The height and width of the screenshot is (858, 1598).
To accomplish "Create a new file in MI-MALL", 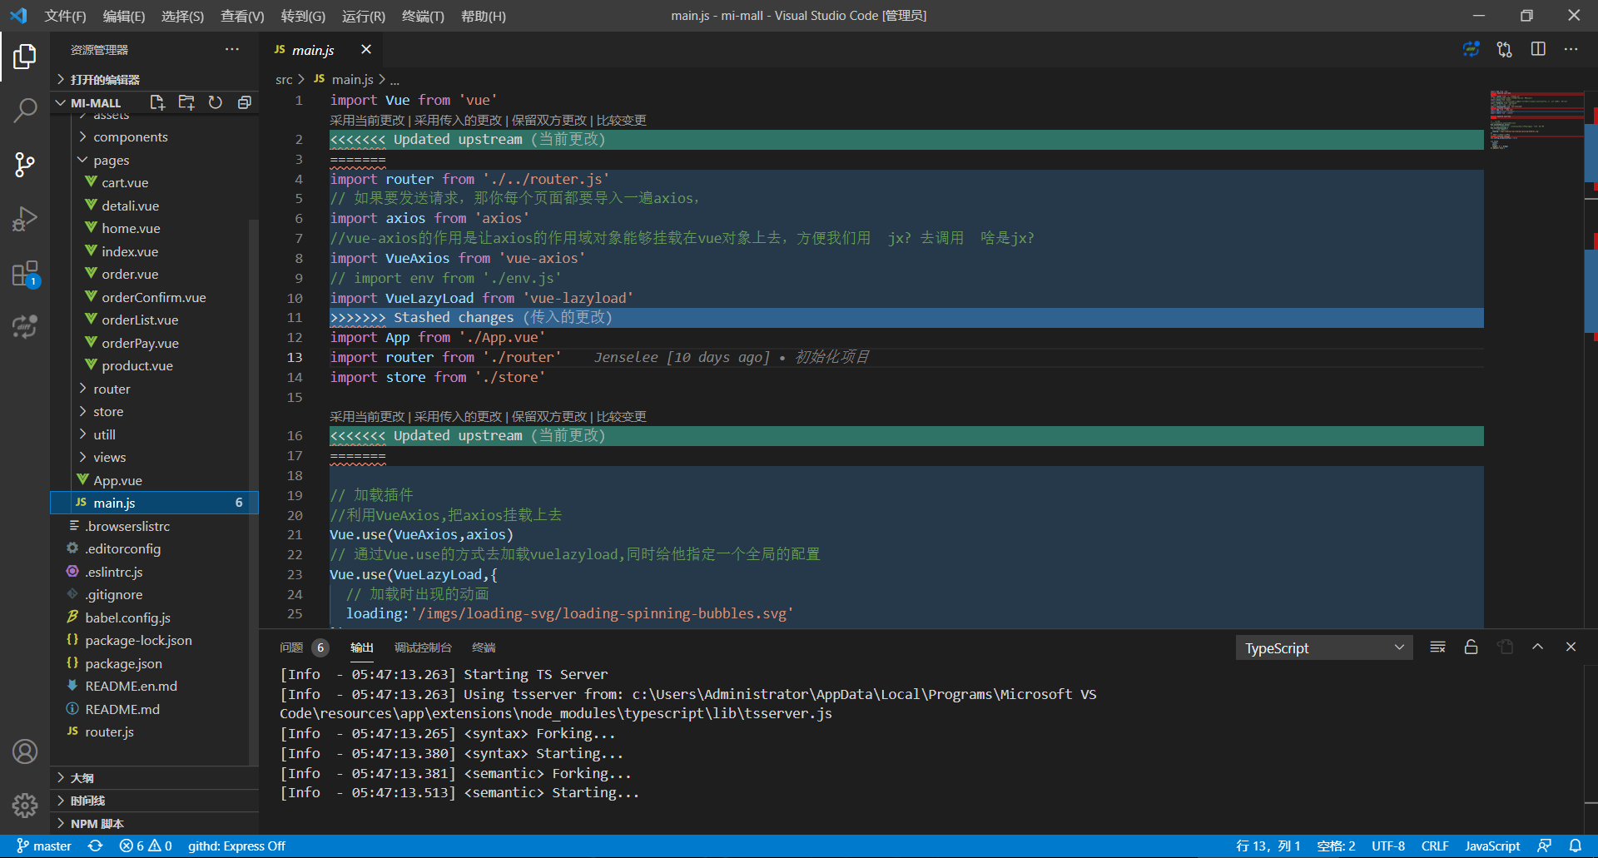I will click(x=157, y=102).
